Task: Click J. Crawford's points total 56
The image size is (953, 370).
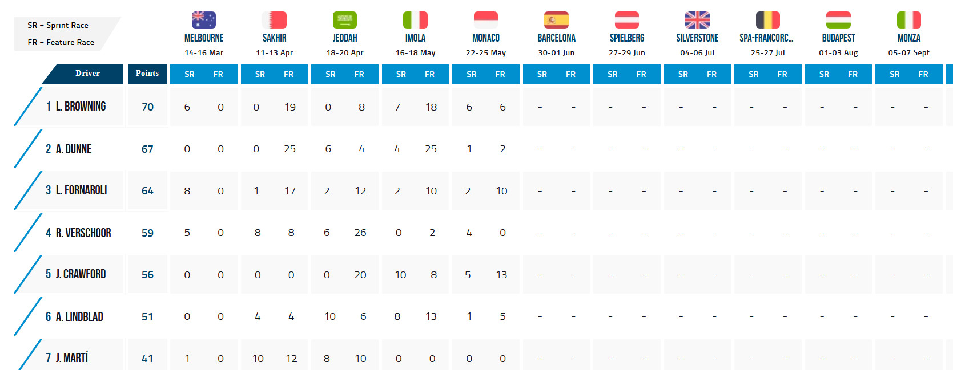Action: [147, 275]
